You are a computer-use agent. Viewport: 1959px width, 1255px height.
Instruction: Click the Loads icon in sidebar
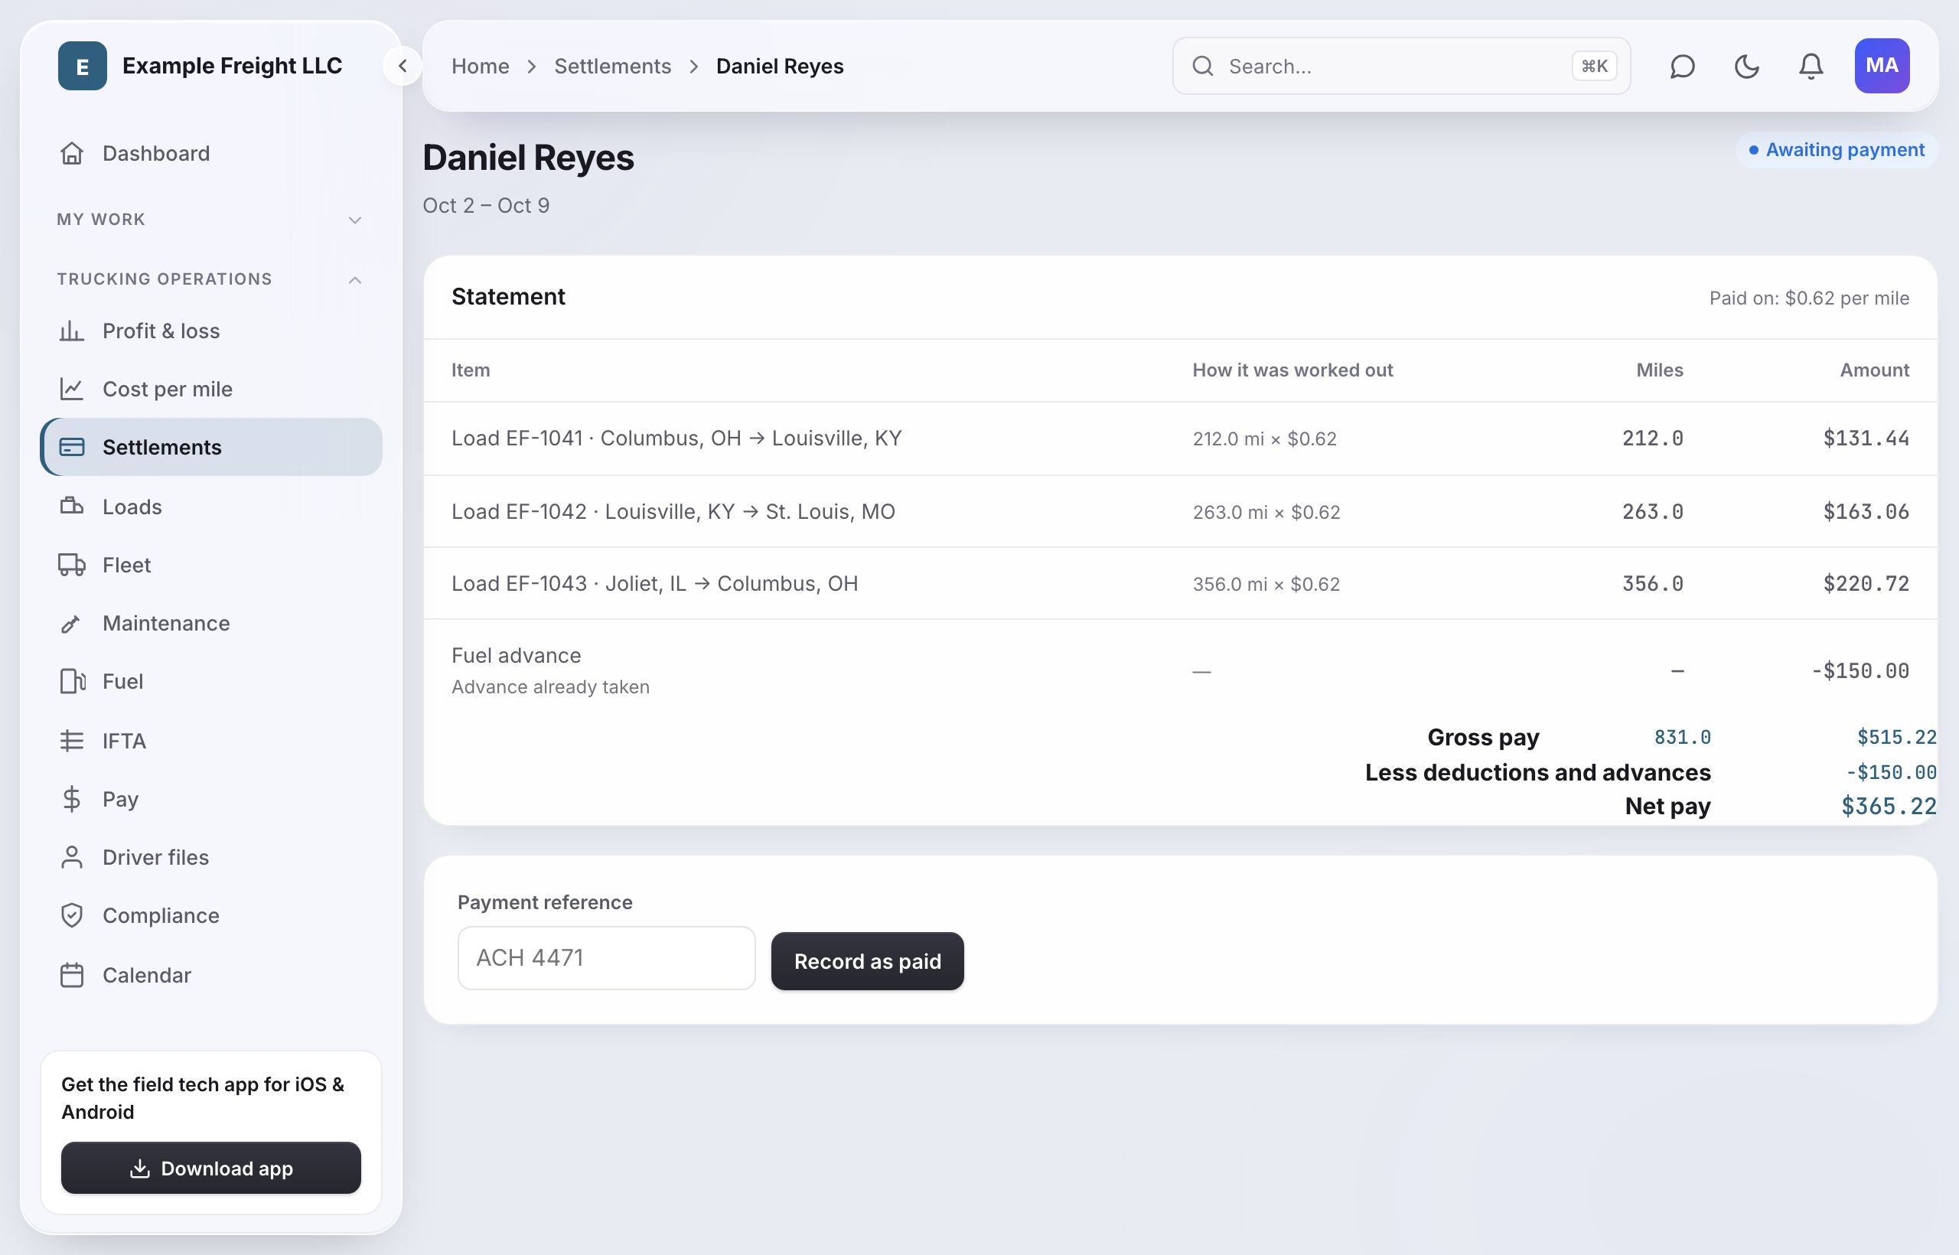72,506
